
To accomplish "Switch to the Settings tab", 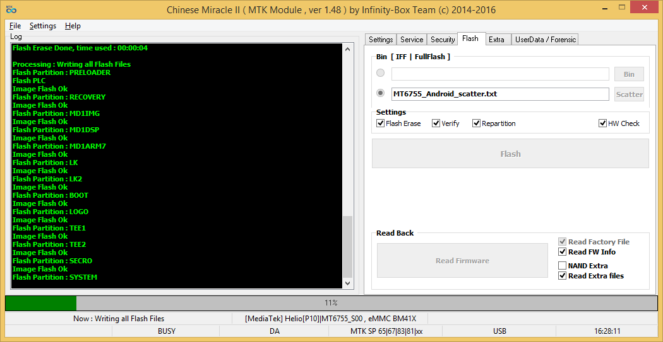I will tap(381, 39).
